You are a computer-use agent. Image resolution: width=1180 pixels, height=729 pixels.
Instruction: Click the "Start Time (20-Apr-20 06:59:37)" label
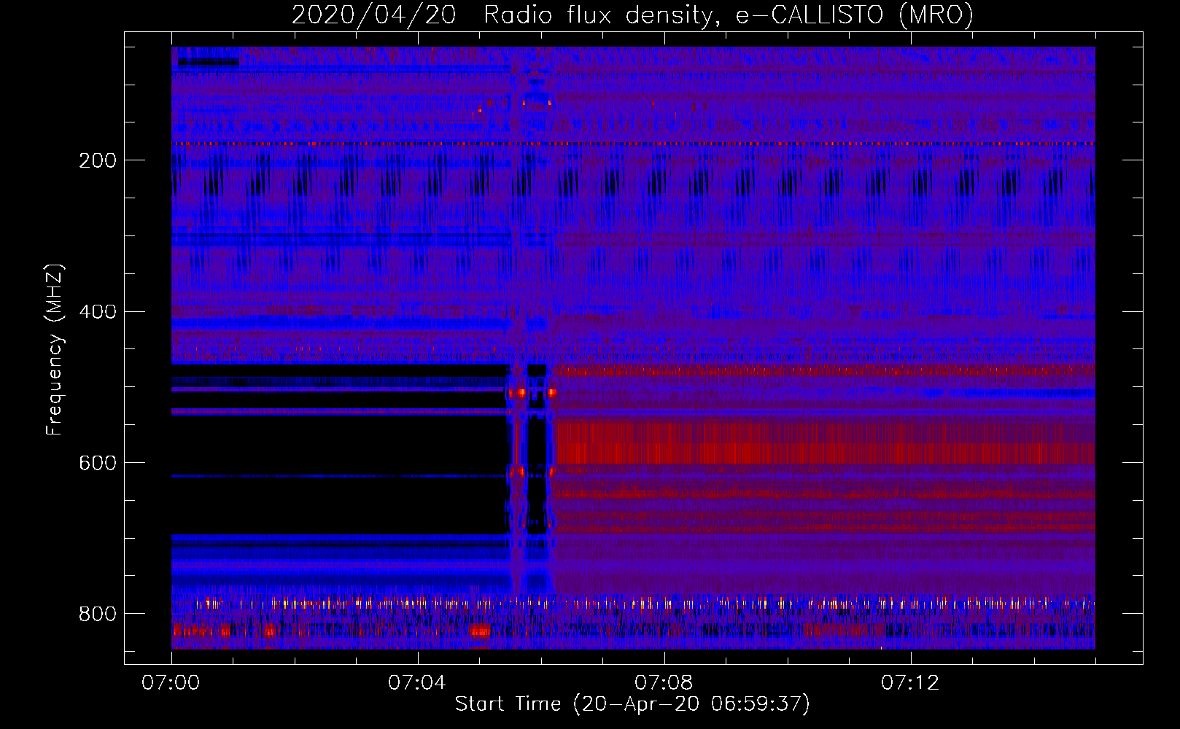[x=632, y=704]
